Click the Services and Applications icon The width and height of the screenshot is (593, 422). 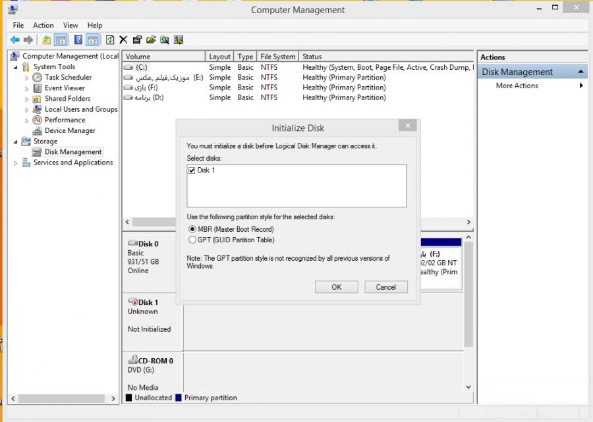point(26,163)
